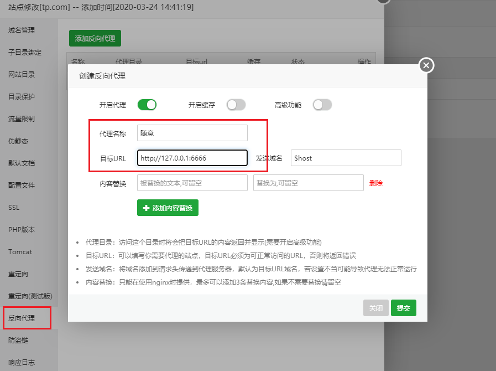Screen dimensions: 496x371
Task: Click the 添加反向代理 button
Action: [95, 38]
